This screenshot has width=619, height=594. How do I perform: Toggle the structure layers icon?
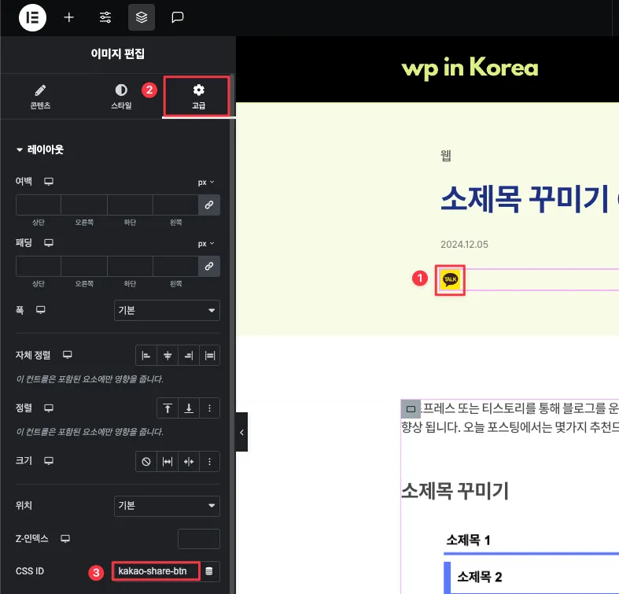[x=142, y=17]
